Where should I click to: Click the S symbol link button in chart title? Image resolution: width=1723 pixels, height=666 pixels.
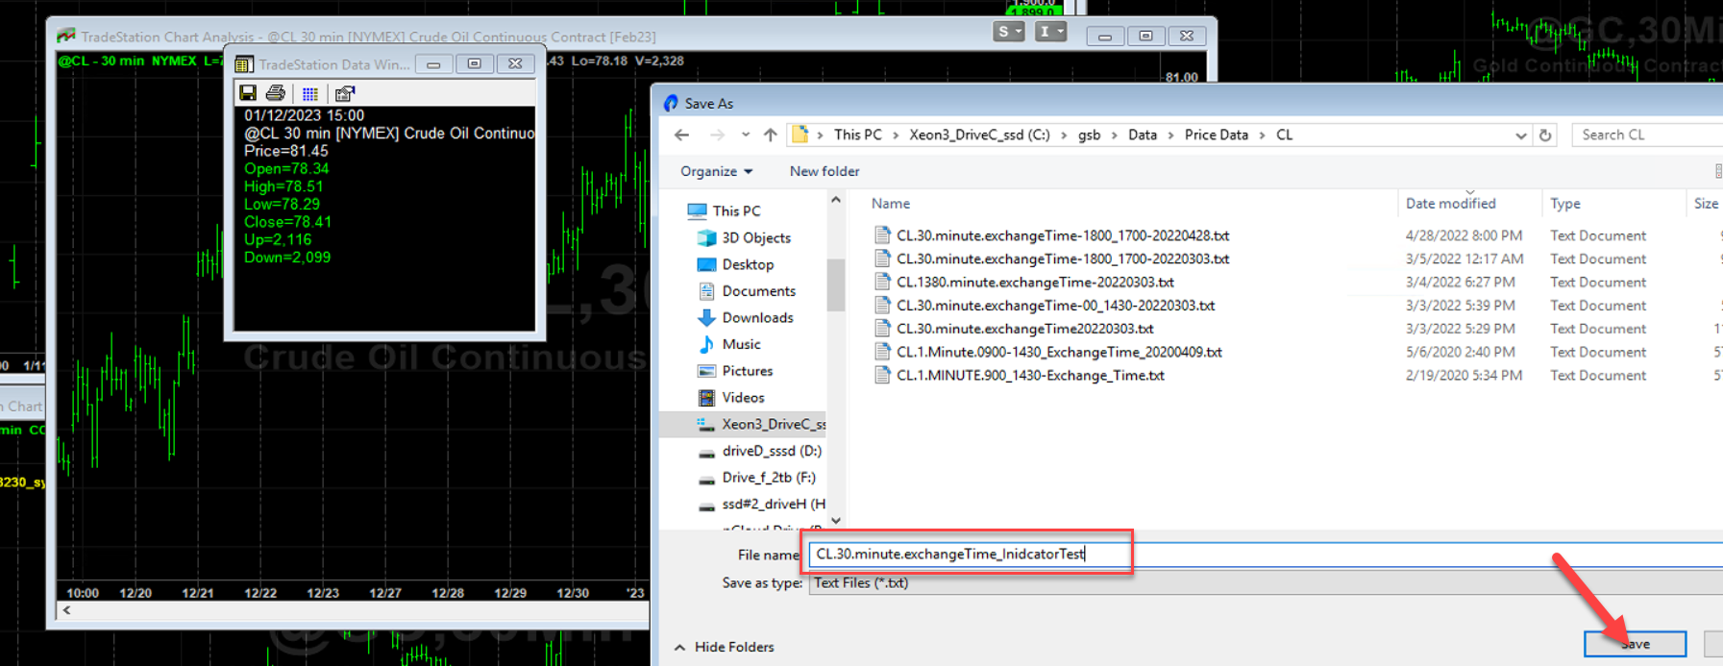1007,33
